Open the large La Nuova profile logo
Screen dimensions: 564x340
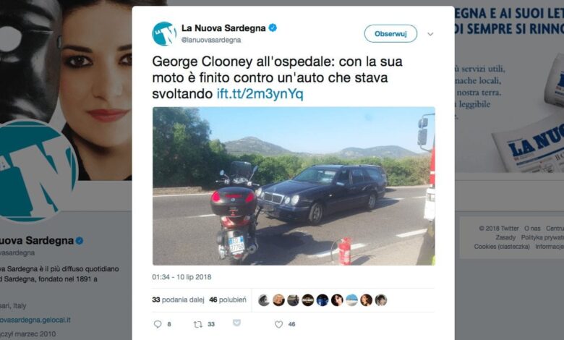[36, 170]
